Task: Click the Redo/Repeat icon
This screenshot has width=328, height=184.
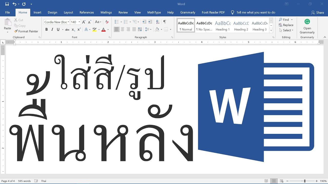Action: [24, 4]
